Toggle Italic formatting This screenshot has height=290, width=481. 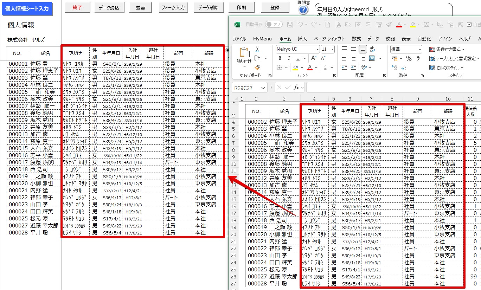point(289,58)
